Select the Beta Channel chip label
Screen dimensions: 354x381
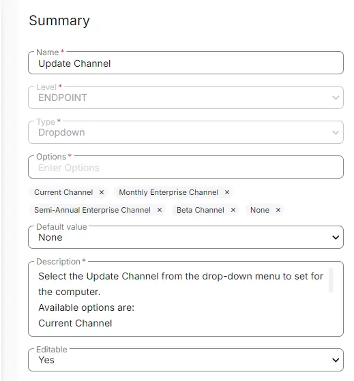pos(201,210)
